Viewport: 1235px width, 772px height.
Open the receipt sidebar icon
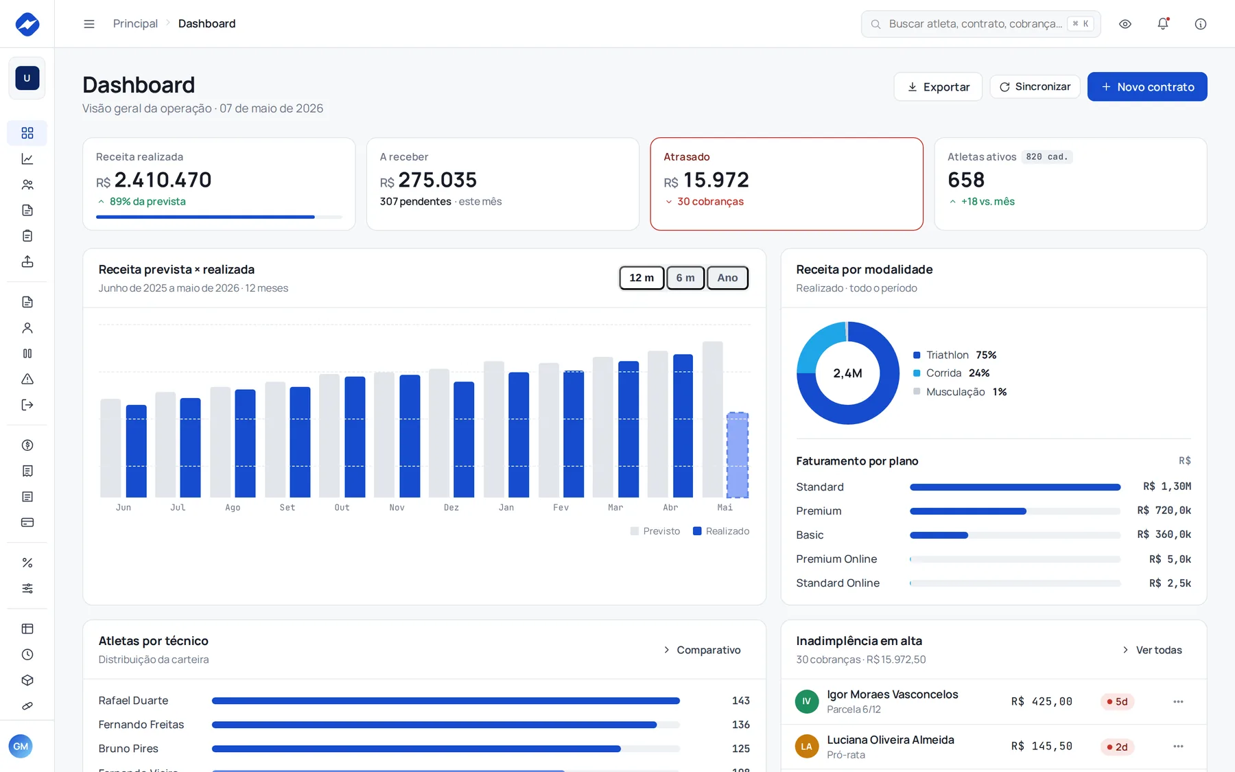point(27,471)
